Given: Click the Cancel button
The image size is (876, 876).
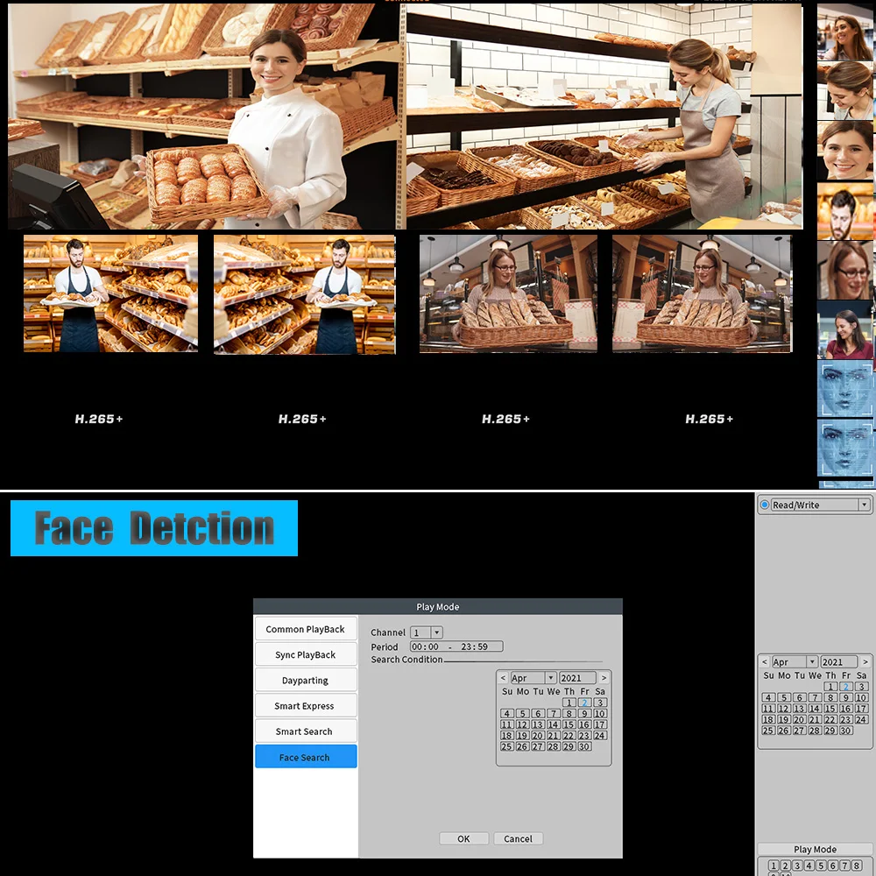Looking at the screenshot, I should click(518, 838).
